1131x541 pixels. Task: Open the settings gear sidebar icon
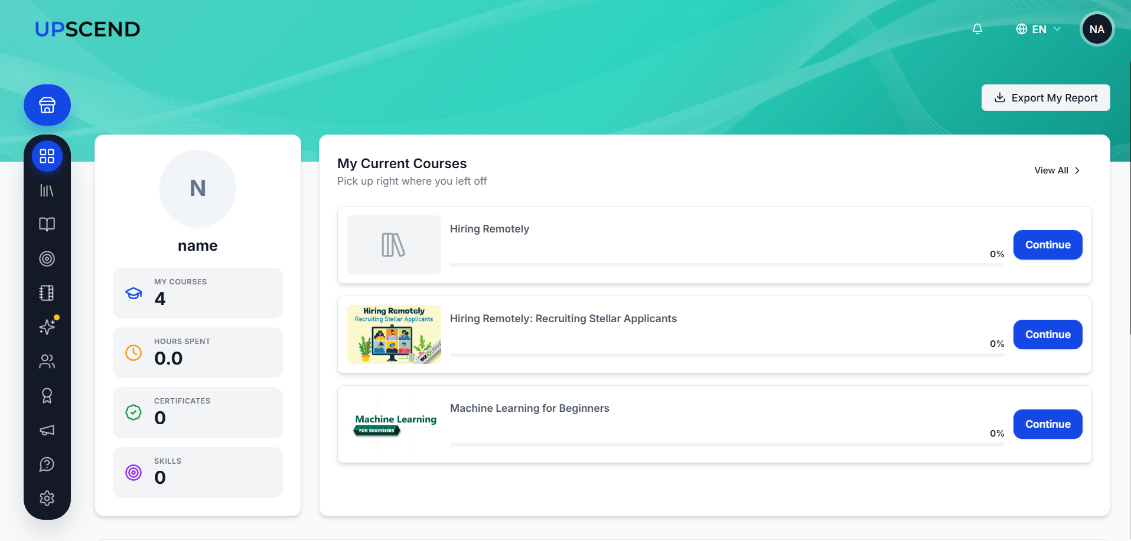coord(47,499)
